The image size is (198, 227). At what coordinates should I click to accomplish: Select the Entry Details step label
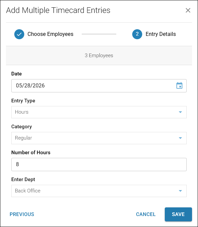tap(161, 34)
